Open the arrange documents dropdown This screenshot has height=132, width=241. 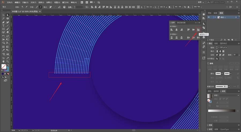[x=92, y=2]
